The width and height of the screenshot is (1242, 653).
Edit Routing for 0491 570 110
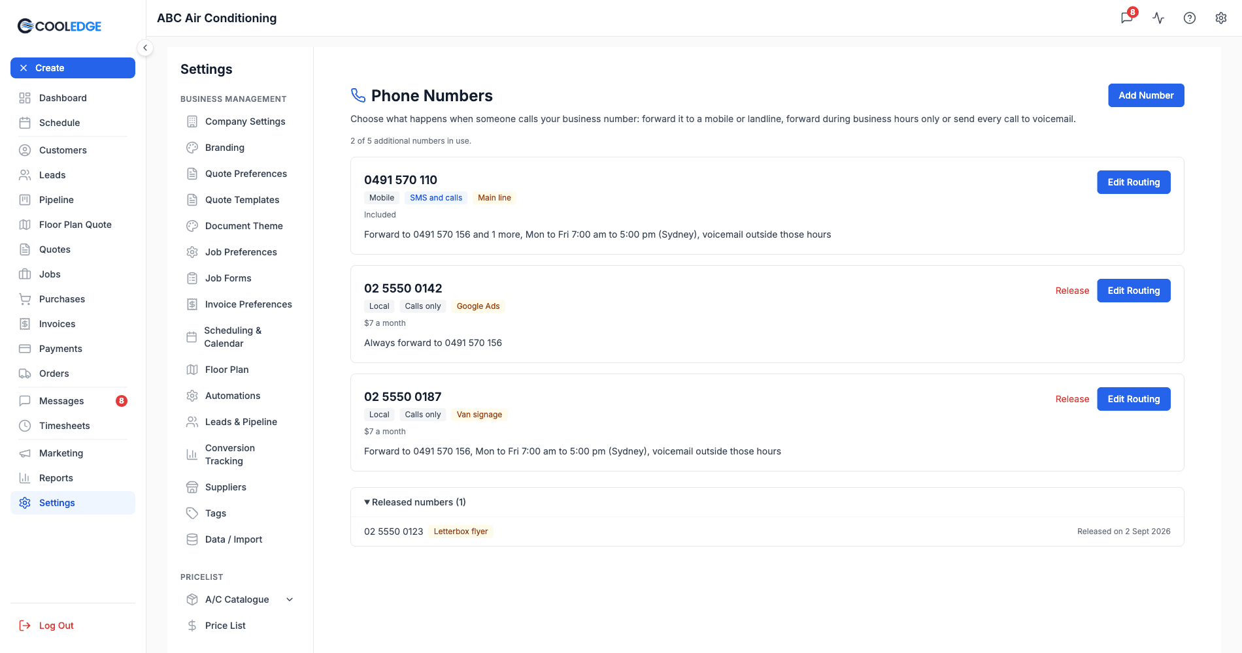[1133, 182]
